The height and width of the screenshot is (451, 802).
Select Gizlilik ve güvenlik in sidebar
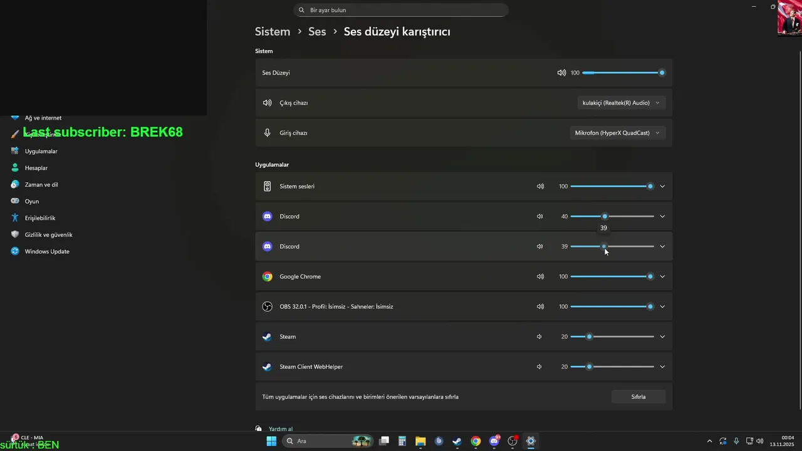click(x=48, y=234)
